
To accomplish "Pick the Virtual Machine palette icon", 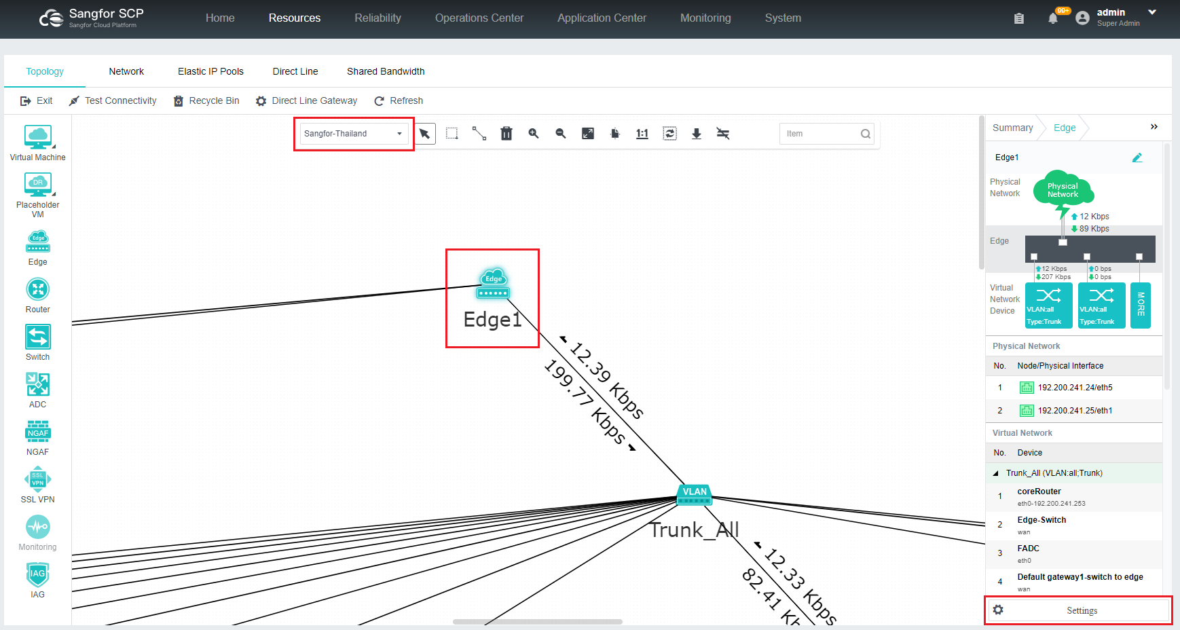I will [38, 138].
